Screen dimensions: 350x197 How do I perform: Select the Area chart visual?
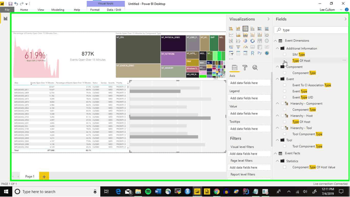point(238,35)
